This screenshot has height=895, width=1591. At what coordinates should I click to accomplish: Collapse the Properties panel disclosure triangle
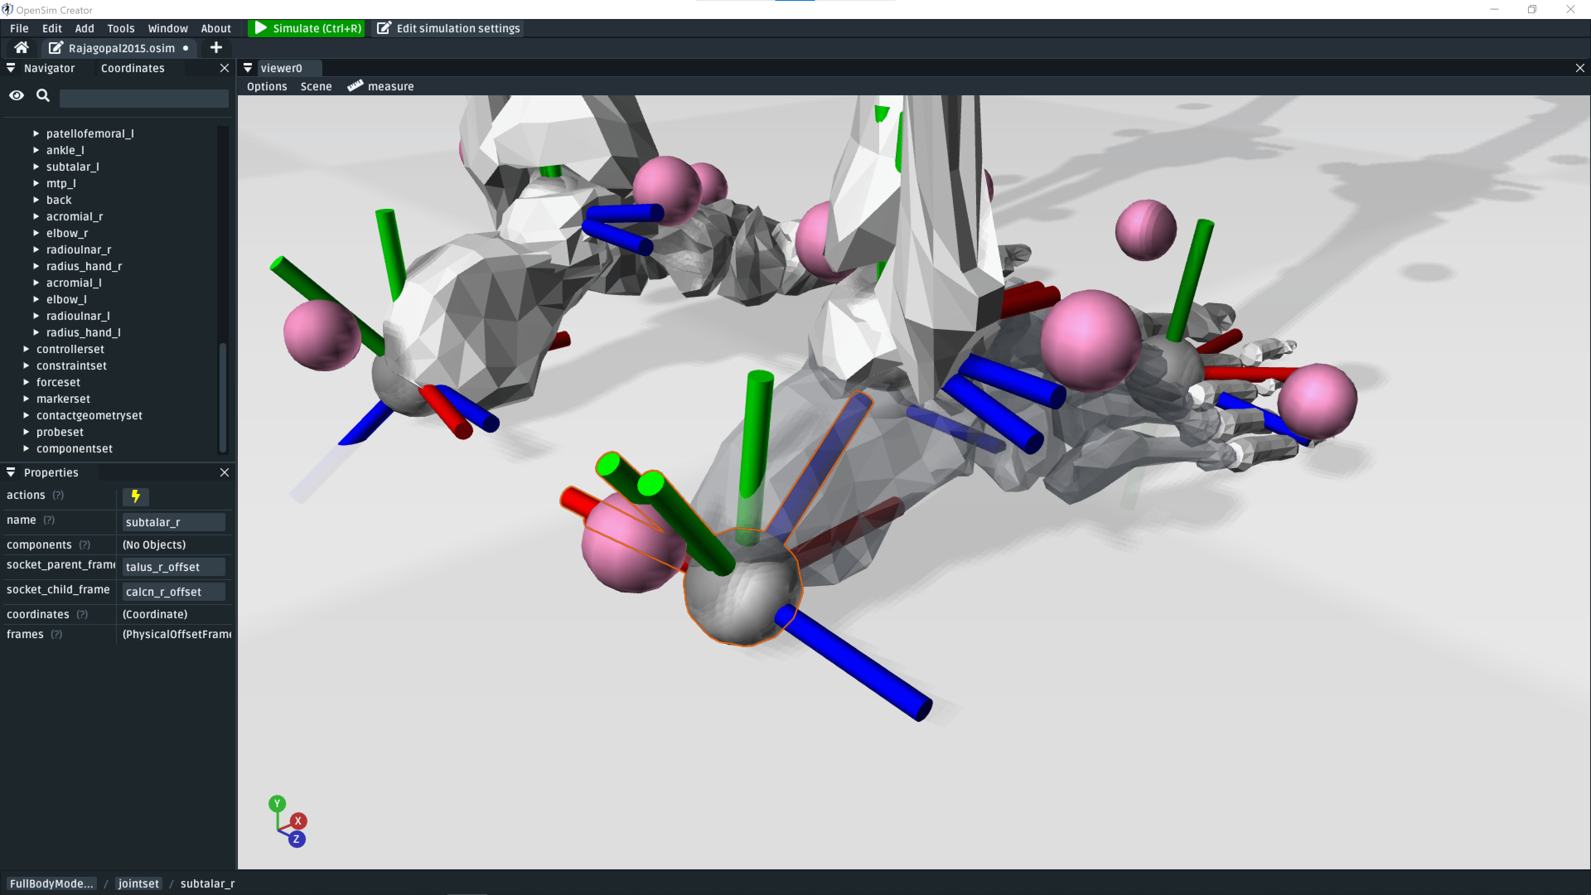(10, 472)
